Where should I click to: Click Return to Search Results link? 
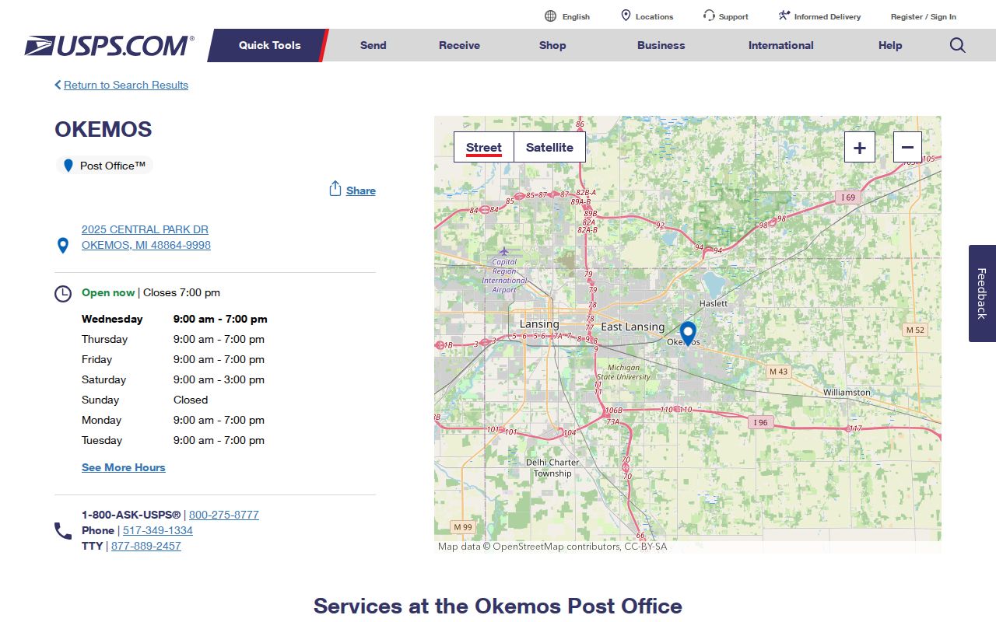coord(126,85)
